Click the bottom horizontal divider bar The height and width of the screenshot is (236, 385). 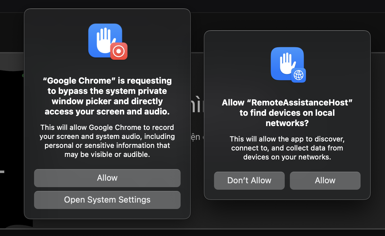pos(192,229)
